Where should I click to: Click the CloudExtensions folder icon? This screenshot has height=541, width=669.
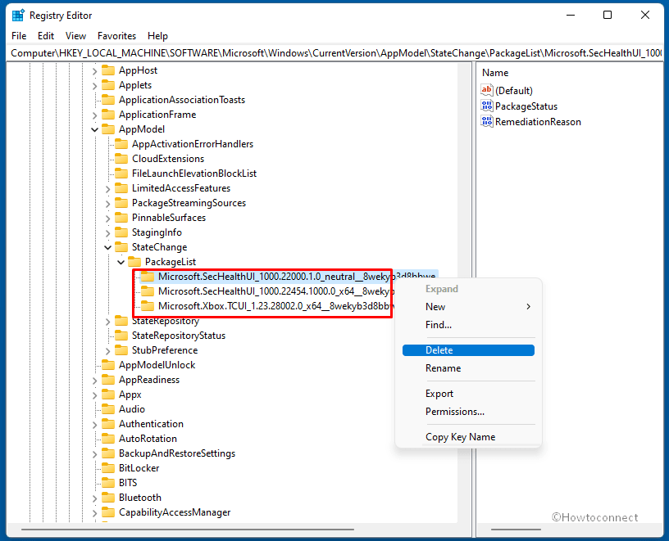[x=121, y=159]
